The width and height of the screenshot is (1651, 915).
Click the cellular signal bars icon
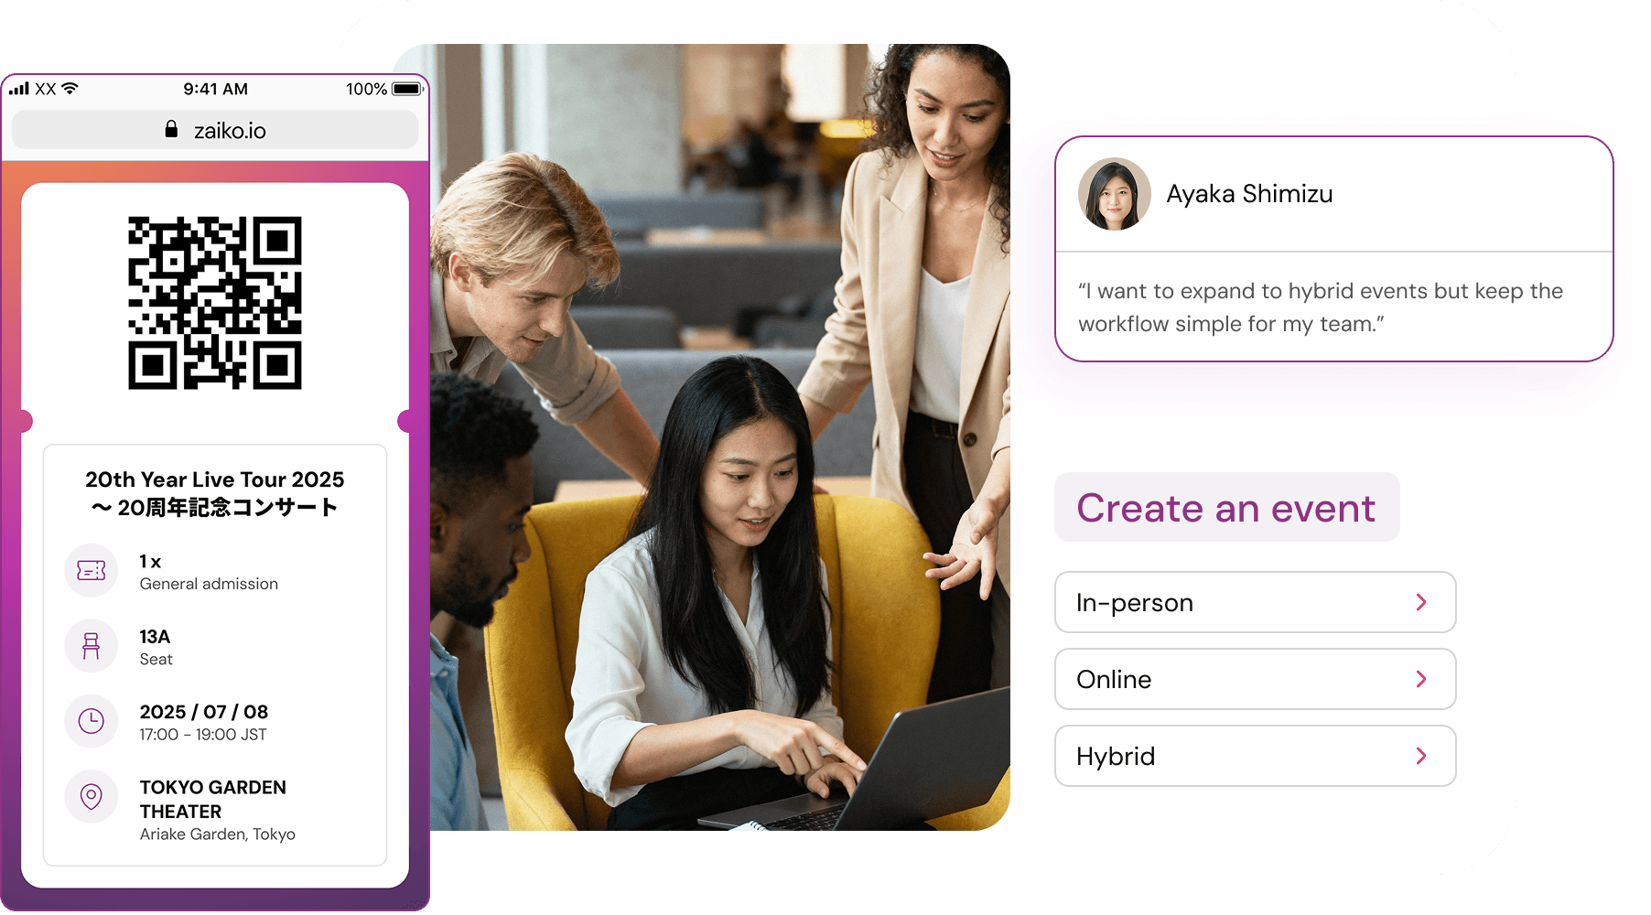(19, 89)
